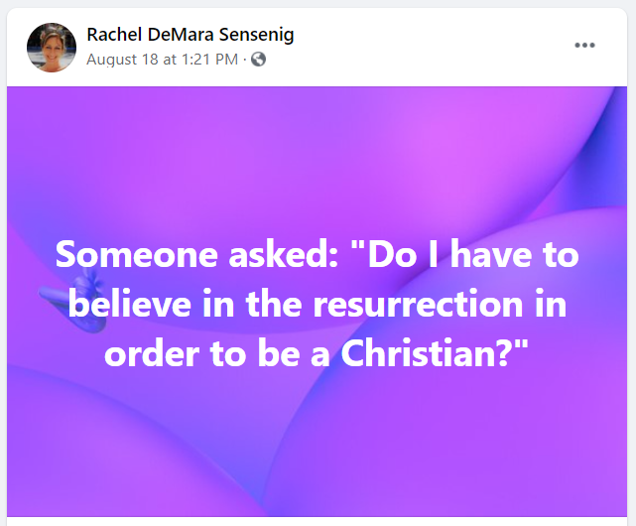
Task: Click the "1:21 PM" time text
Action: [x=211, y=60]
